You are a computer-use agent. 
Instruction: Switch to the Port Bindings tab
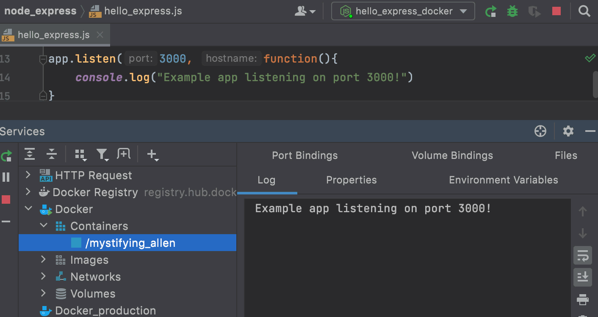click(305, 156)
